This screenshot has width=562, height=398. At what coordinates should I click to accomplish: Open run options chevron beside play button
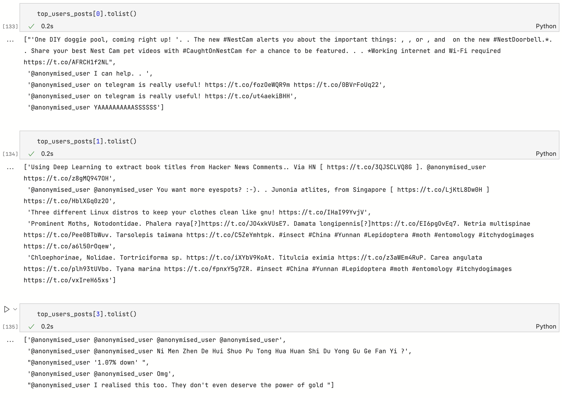[x=15, y=309]
